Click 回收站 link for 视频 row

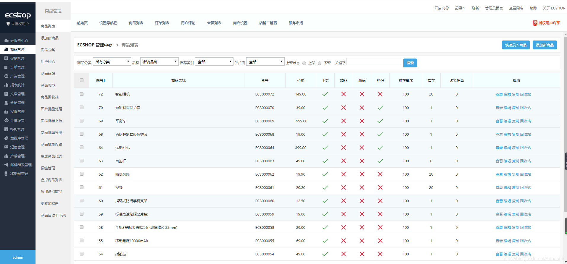pos(526,188)
